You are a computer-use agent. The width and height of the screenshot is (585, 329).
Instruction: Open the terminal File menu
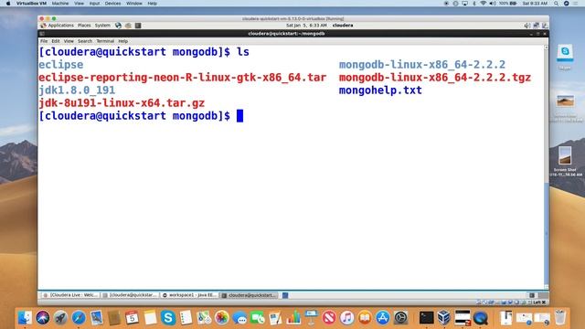click(x=44, y=41)
